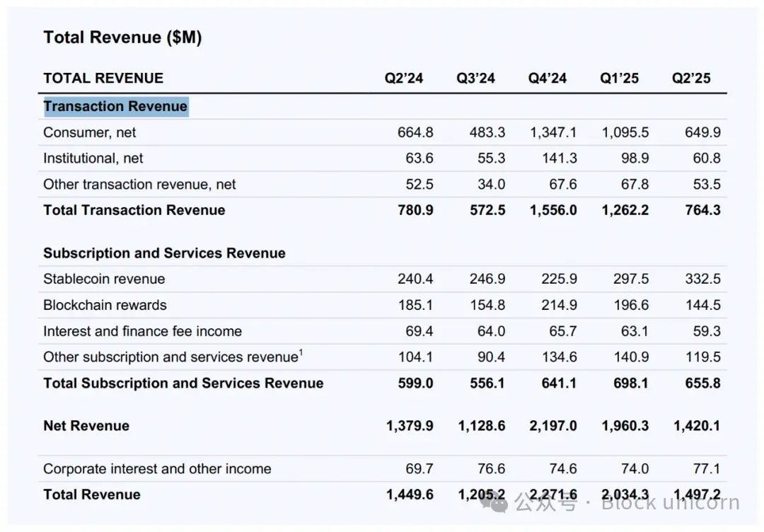Screen dimensions: 764x532
Task: Select the Institutional, net row label
Action: pos(93,158)
